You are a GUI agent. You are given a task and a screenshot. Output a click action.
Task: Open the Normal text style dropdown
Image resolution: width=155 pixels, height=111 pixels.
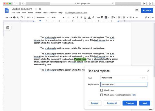pos(43,18)
